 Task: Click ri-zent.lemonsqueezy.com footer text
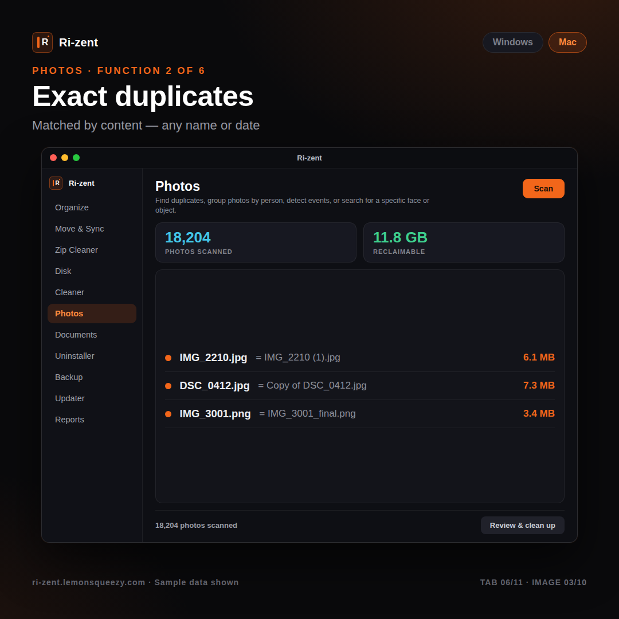tap(88, 582)
